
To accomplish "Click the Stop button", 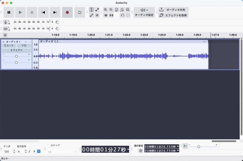I will (32, 12).
